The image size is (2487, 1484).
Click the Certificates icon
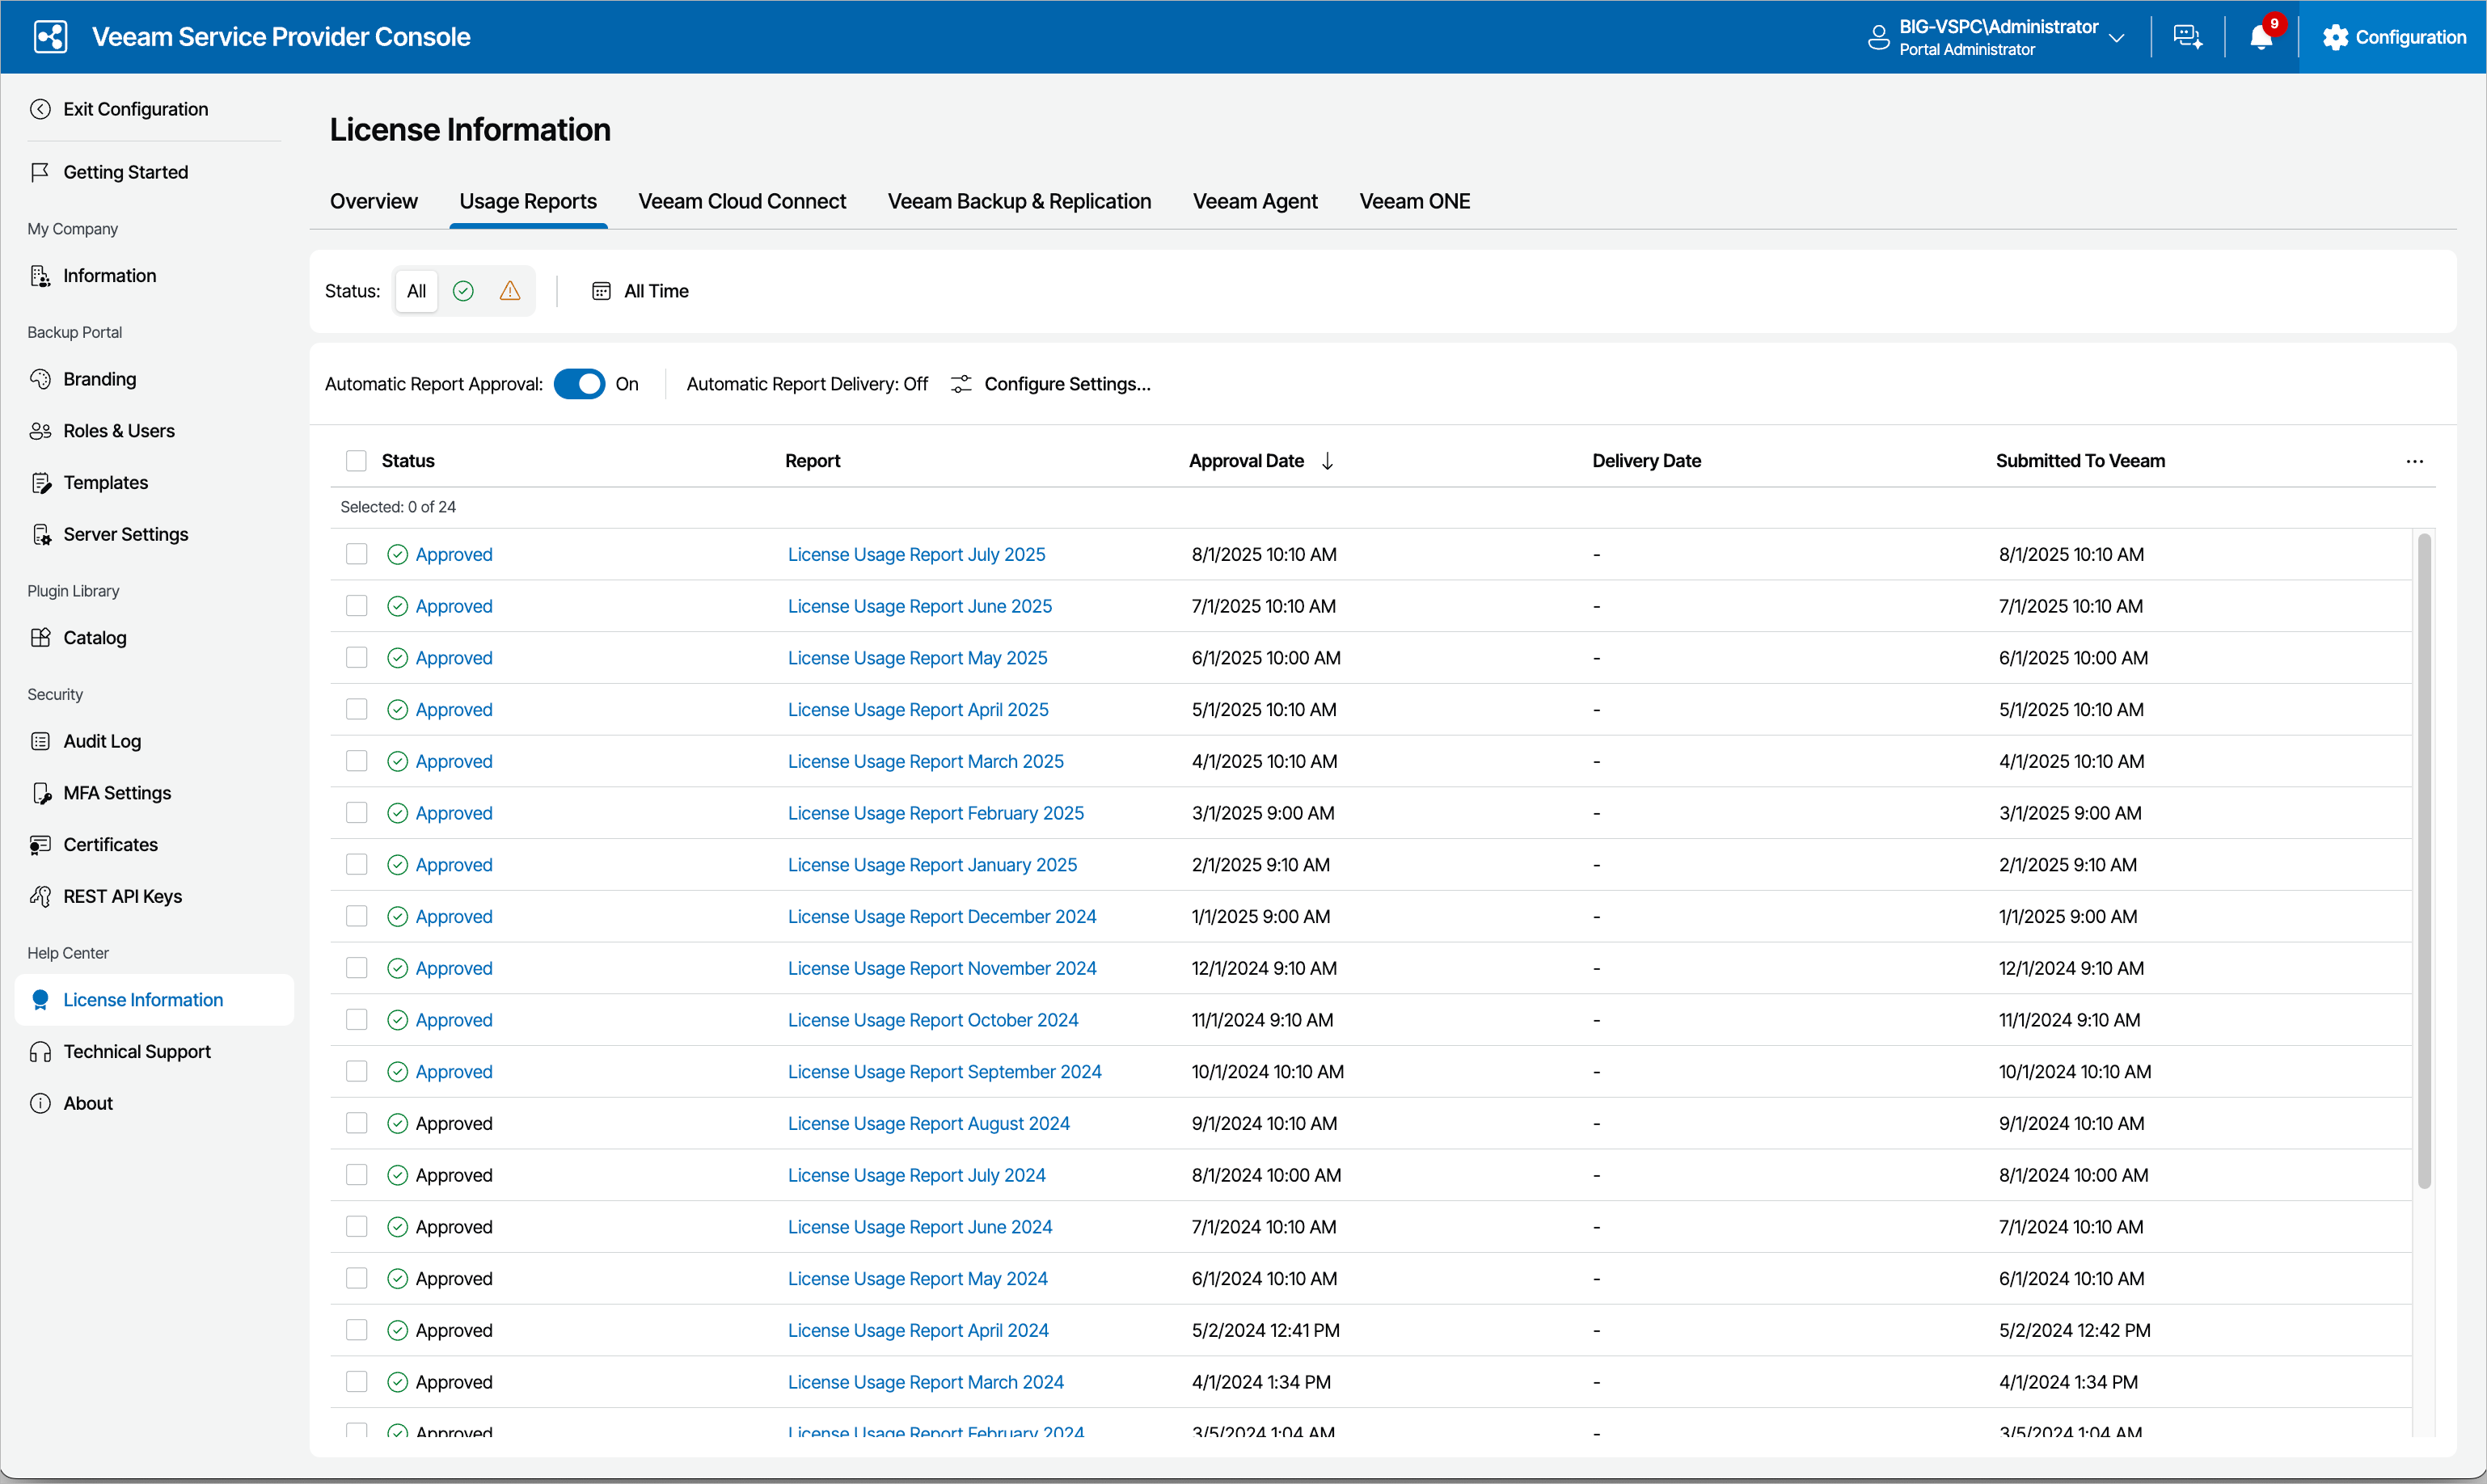pos(40,845)
